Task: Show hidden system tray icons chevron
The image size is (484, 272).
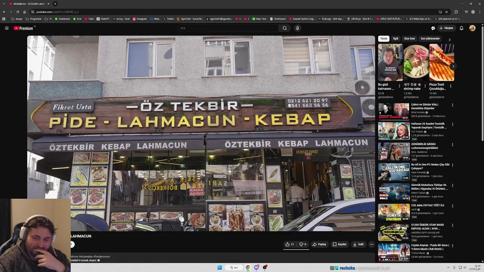Action: point(448,267)
